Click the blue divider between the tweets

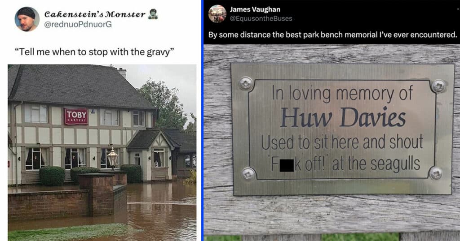tap(203, 120)
